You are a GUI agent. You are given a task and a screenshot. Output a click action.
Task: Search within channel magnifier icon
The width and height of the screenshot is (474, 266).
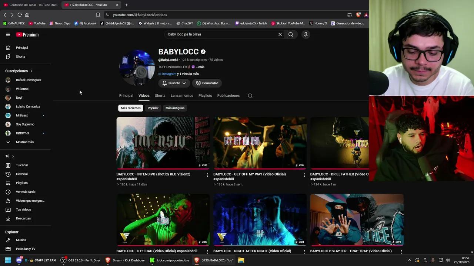coord(250,96)
